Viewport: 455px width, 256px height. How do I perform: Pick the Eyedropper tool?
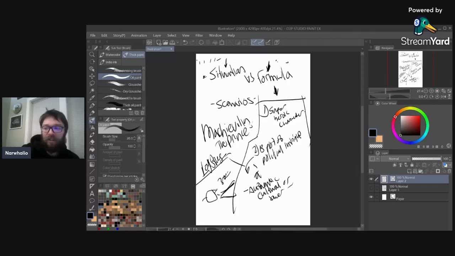tap(92, 98)
